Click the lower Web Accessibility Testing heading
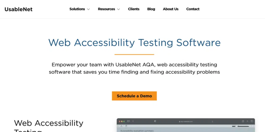 point(49,126)
